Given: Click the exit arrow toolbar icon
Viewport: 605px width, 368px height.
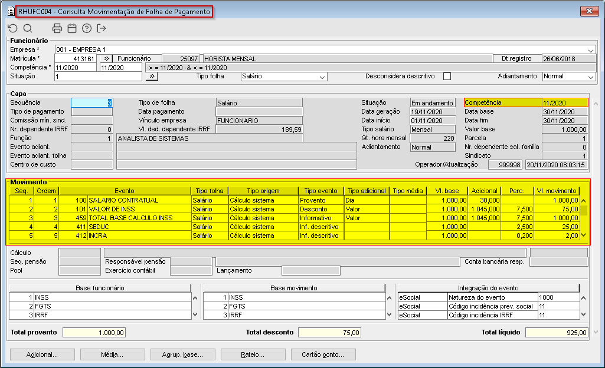Looking at the screenshot, I should click(x=102, y=28).
